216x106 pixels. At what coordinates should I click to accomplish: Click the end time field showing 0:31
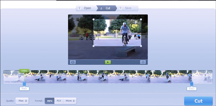pyautogui.click(x=192, y=89)
